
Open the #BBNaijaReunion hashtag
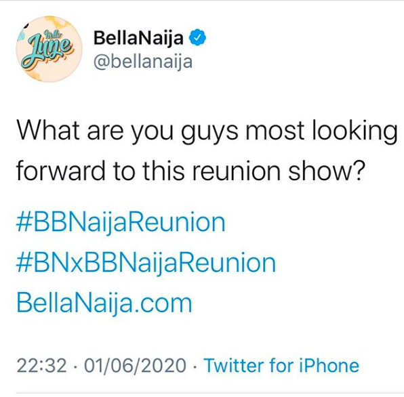click(121, 222)
